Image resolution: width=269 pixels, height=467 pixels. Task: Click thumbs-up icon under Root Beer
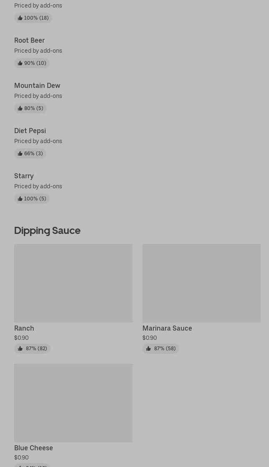pyautogui.click(x=20, y=63)
